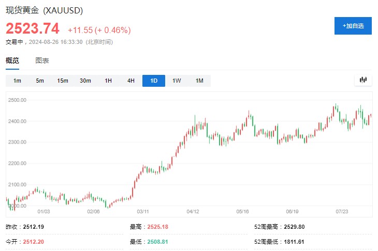Switch to the 概览 tab
378x251 pixels.
coord(12,60)
